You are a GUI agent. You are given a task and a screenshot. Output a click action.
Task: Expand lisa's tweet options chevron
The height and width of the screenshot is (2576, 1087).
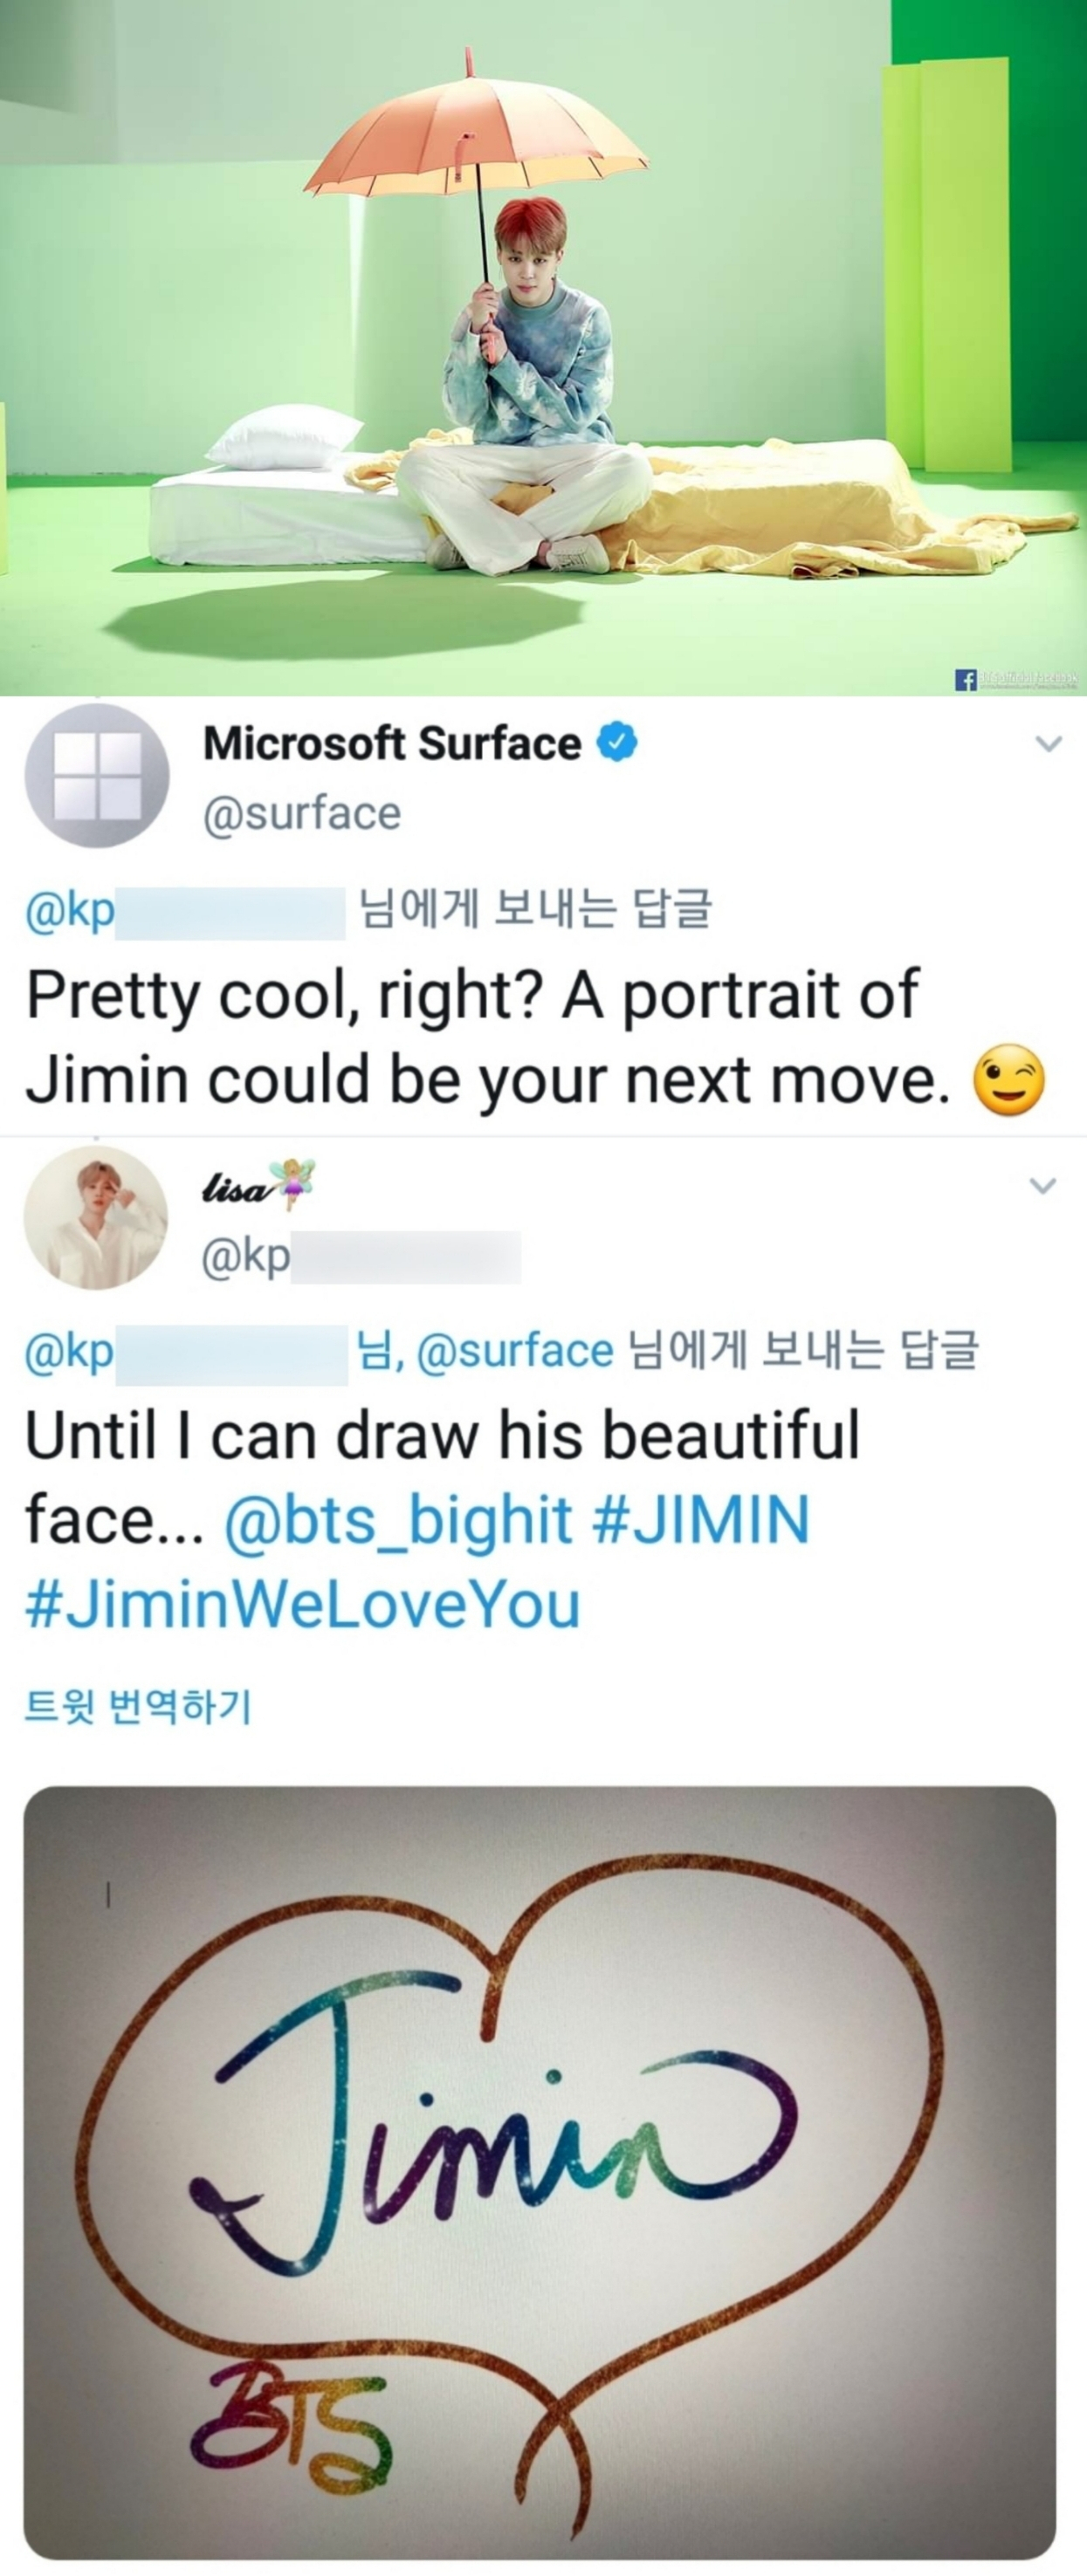coord(1043,1186)
